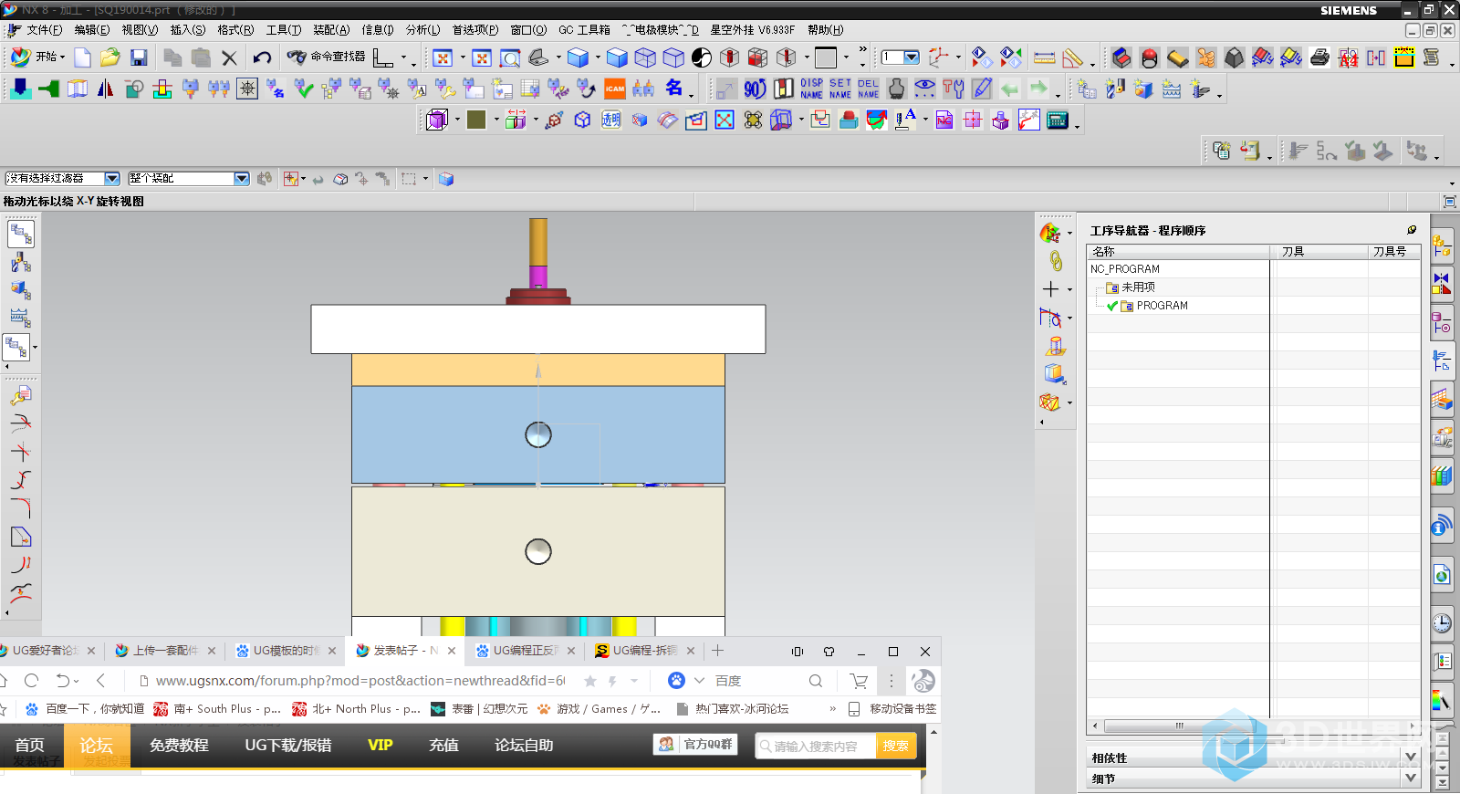This screenshot has width=1460, height=794.
Task: Click the olive green color swatch
Action: tap(476, 120)
